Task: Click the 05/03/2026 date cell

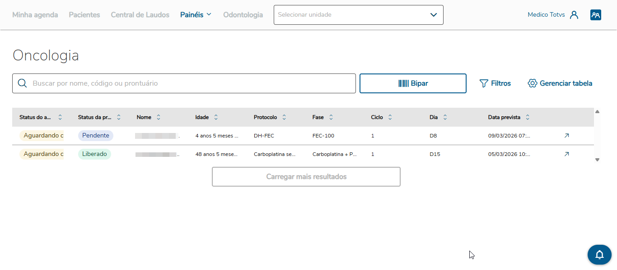Action: (509, 154)
